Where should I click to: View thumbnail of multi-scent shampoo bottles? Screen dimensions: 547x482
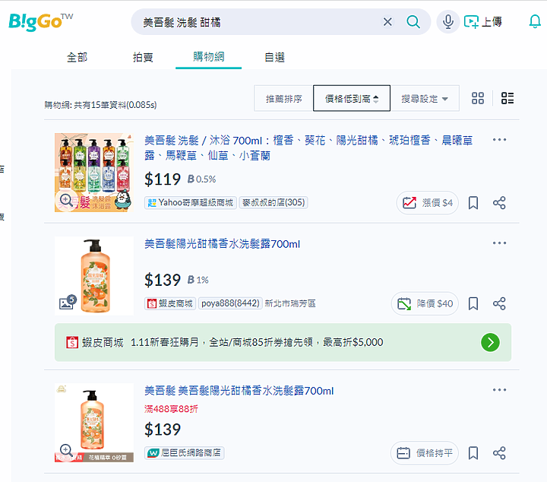[x=94, y=173]
